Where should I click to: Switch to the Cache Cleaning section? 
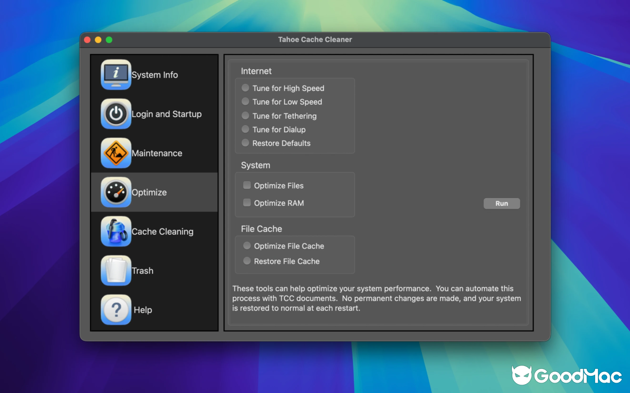pos(162,231)
